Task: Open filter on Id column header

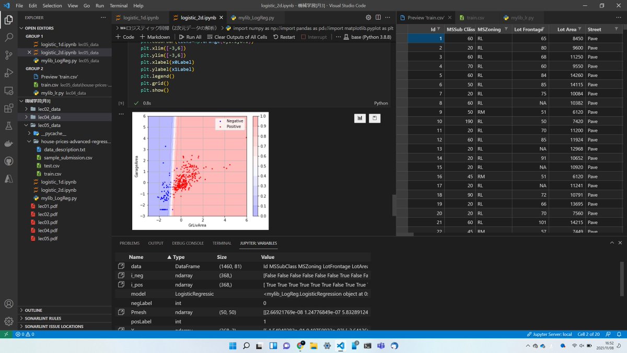Action: [438, 29]
